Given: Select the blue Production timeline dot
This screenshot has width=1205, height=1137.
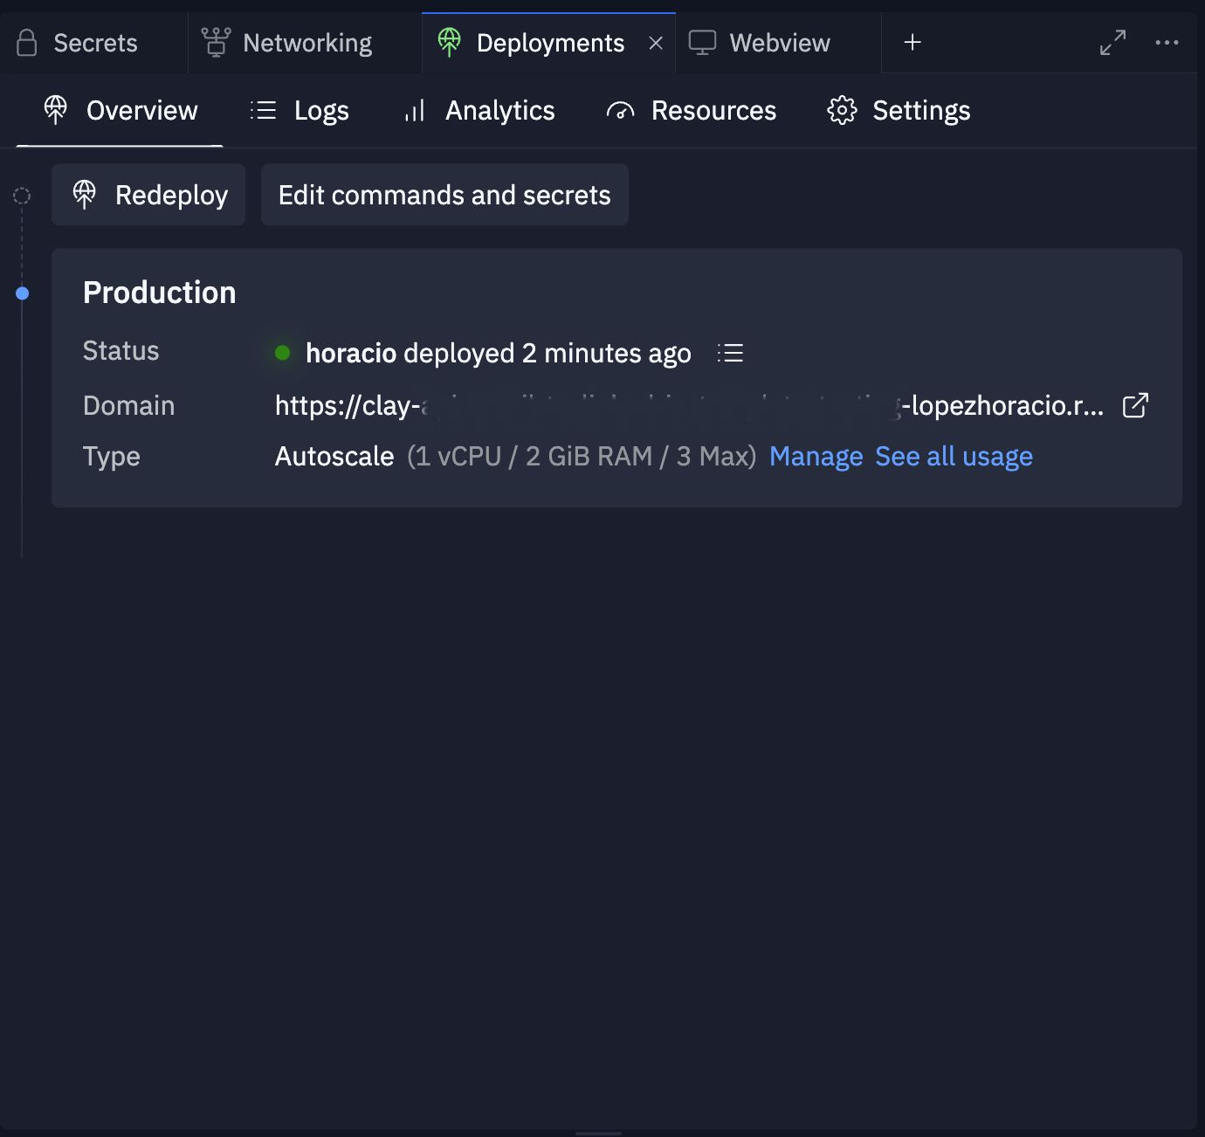Looking at the screenshot, I should tap(23, 293).
